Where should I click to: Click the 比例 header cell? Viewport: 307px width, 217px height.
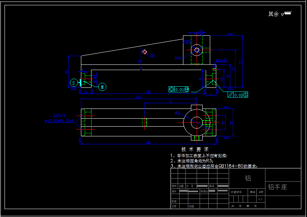click(261, 192)
